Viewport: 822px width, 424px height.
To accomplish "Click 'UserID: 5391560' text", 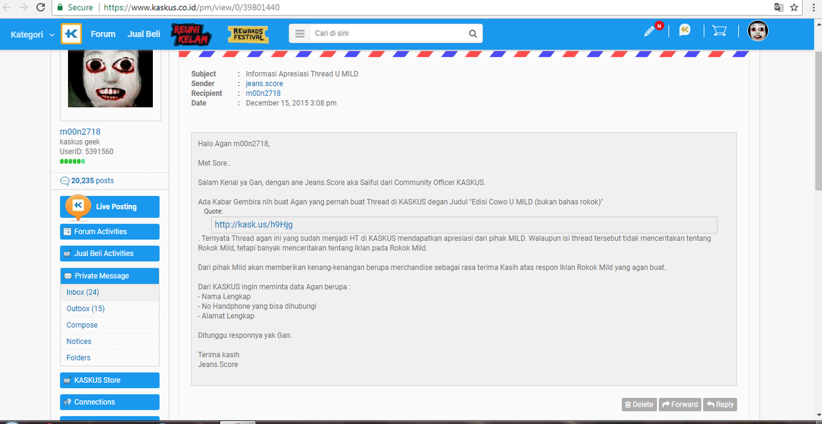I will coord(87,152).
